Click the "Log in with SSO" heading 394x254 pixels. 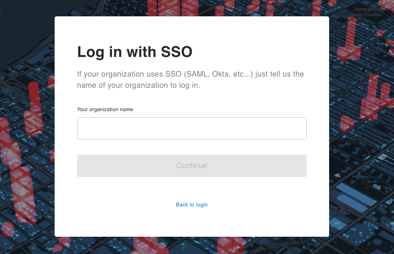(x=134, y=52)
